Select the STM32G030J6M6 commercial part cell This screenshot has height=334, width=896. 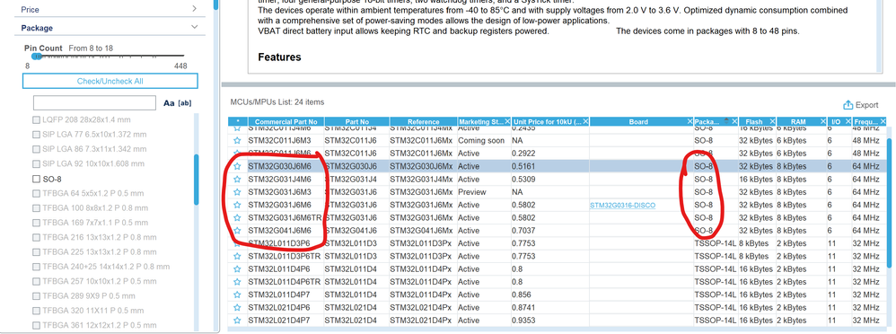pos(285,166)
